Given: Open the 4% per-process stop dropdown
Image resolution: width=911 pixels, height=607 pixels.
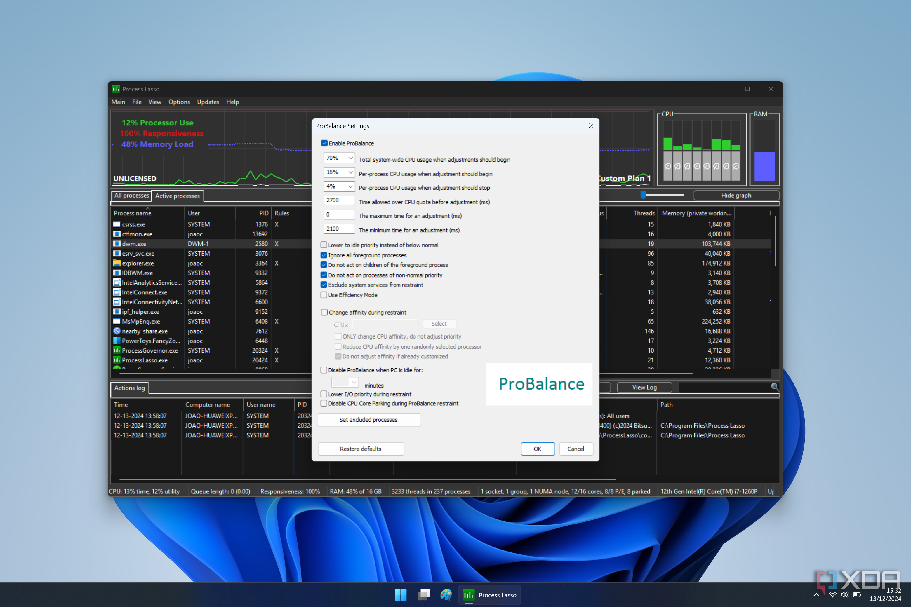Looking at the screenshot, I should point(339,186).
